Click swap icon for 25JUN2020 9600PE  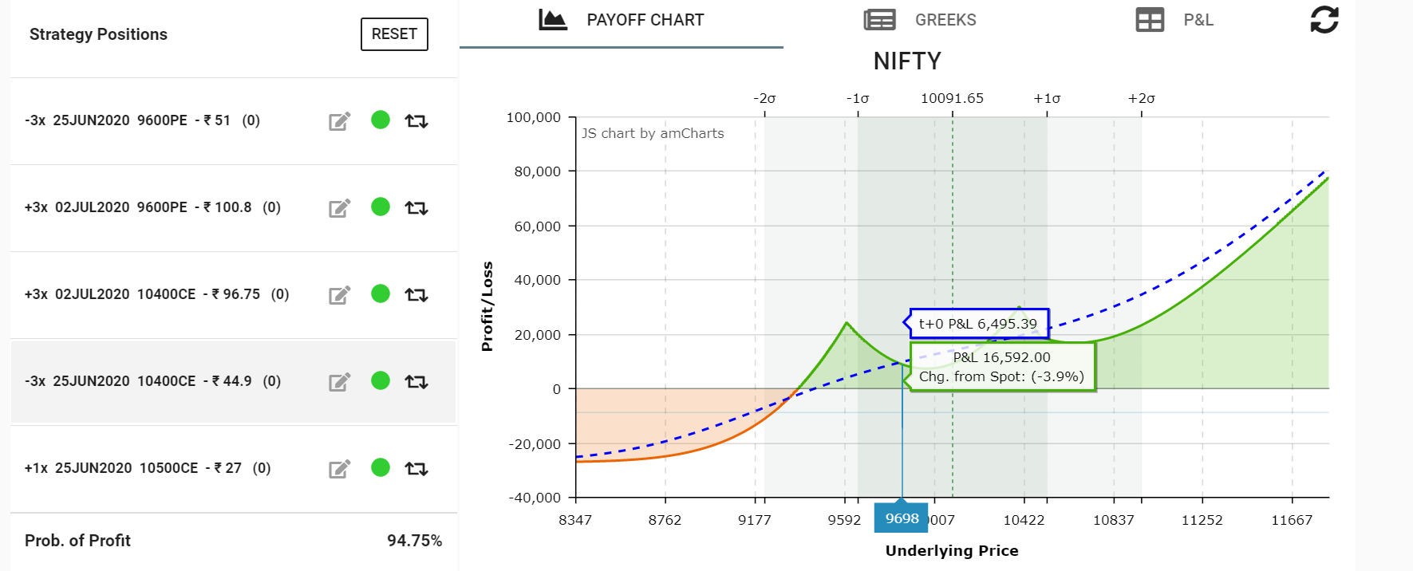[x=416, y=121]
